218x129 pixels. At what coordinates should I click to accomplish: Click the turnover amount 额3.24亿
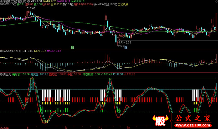pyautogui.click(x=68, y=4)
